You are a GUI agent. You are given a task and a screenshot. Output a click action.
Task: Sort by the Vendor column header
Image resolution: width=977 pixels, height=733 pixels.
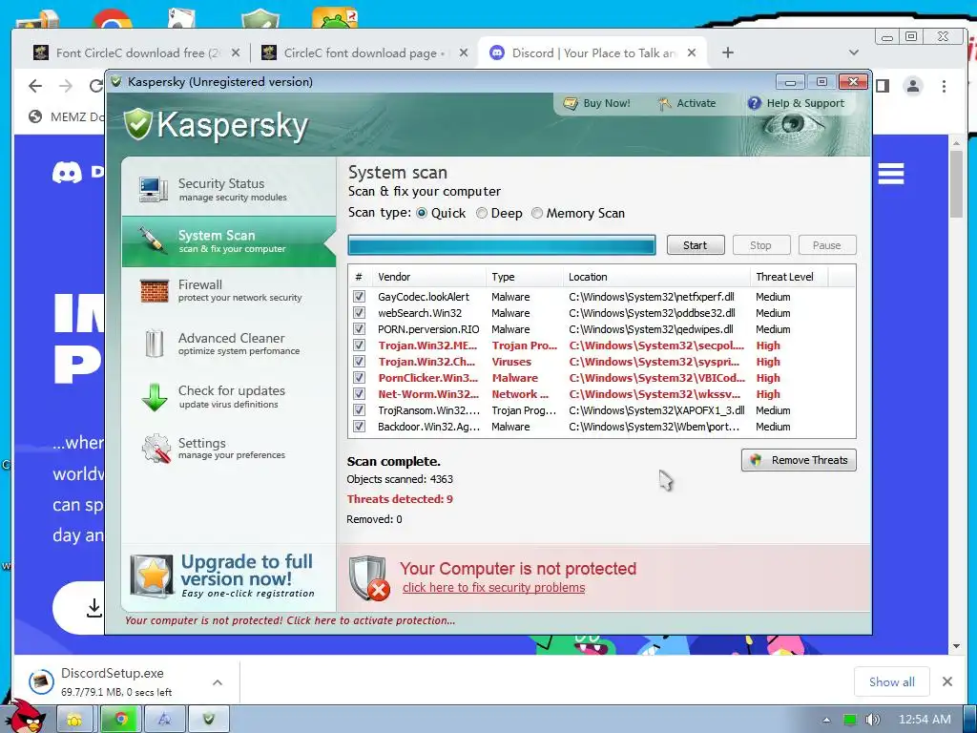[428, 277]
